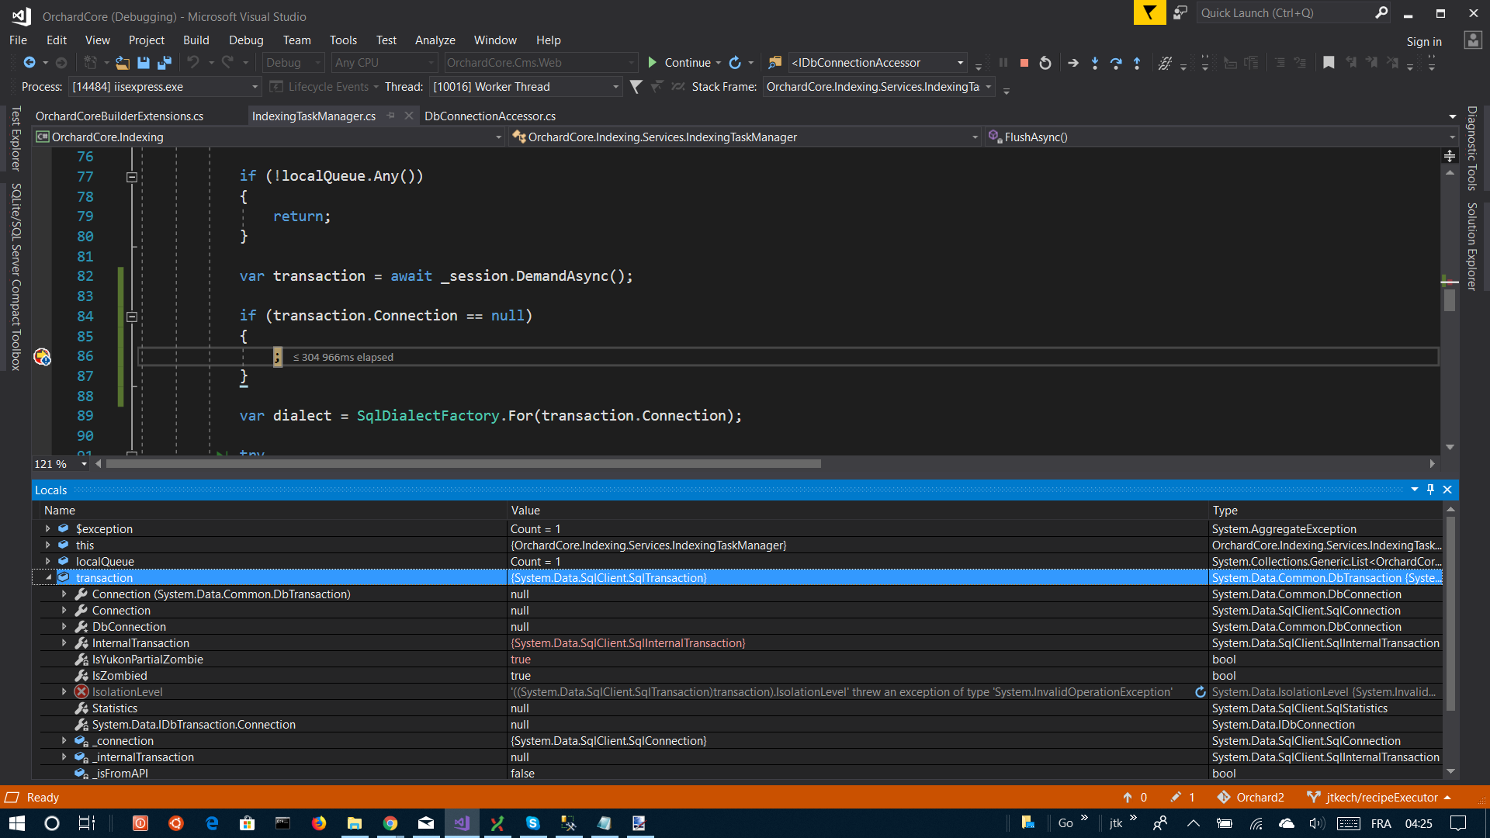The image size is (1490, 838).
Task: Toggle pin on IndexingTaskManager.cs tab
Action: [391, 116]
